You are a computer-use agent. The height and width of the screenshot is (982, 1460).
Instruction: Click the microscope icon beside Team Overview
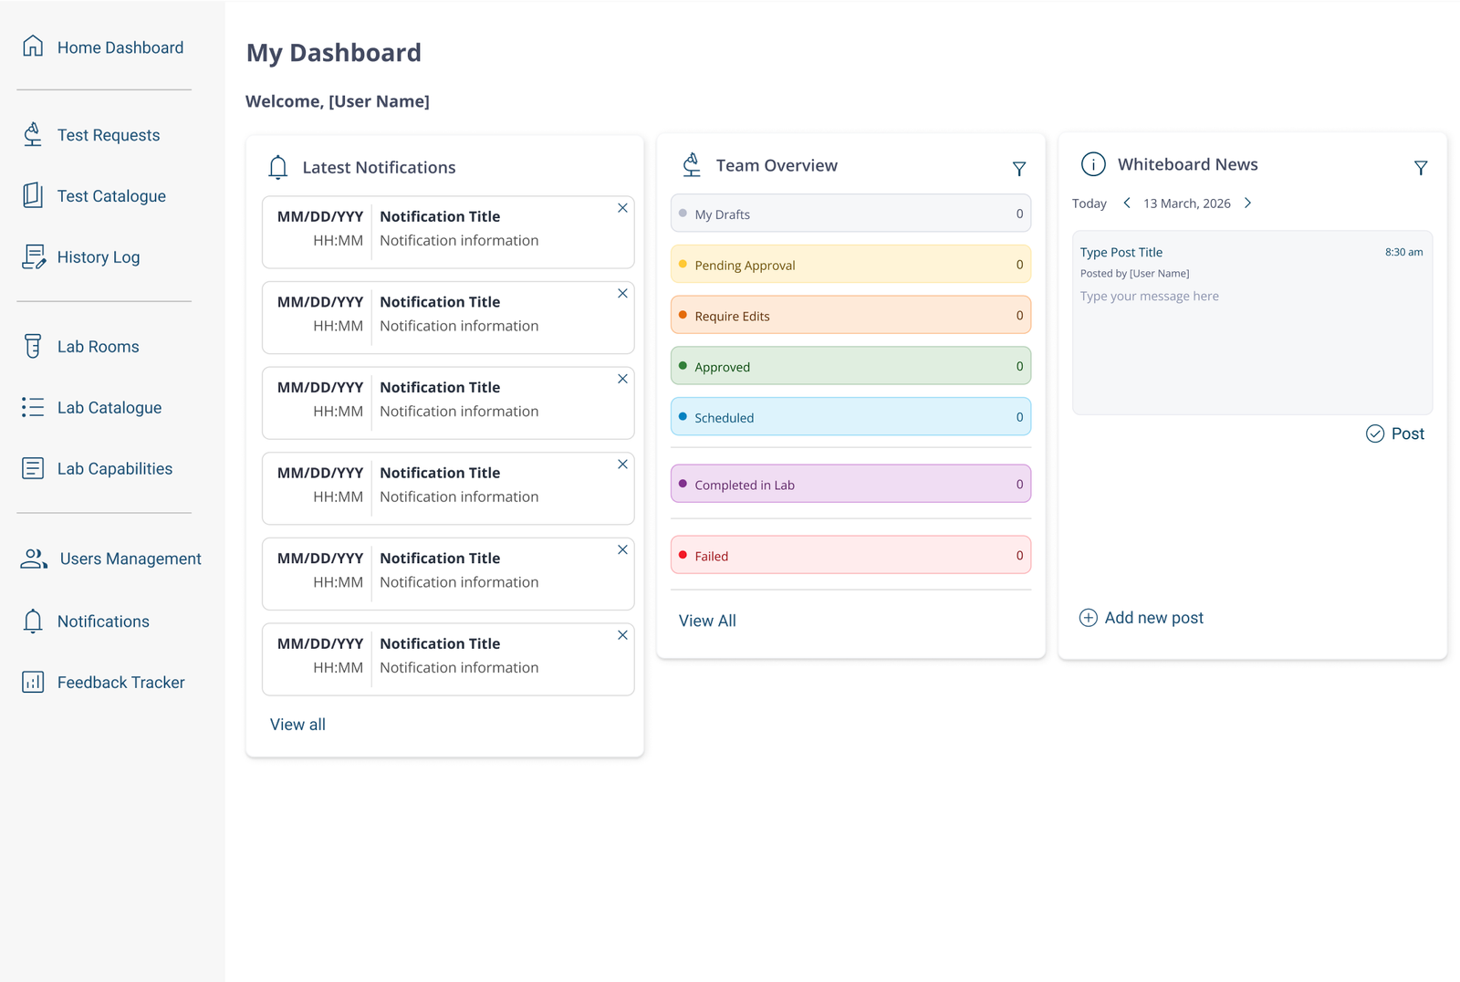point(692,165)
